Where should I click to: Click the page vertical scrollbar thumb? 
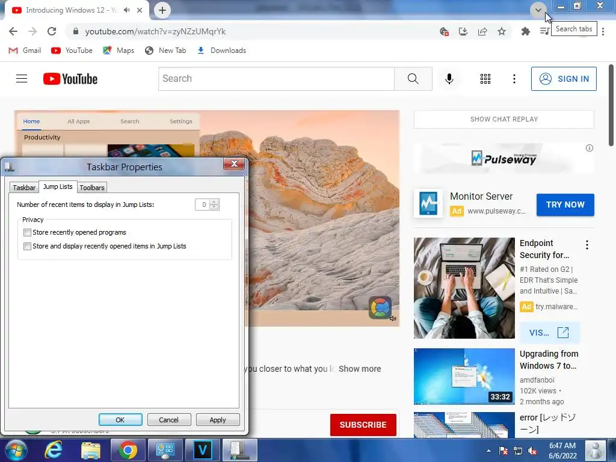point(611,105)
